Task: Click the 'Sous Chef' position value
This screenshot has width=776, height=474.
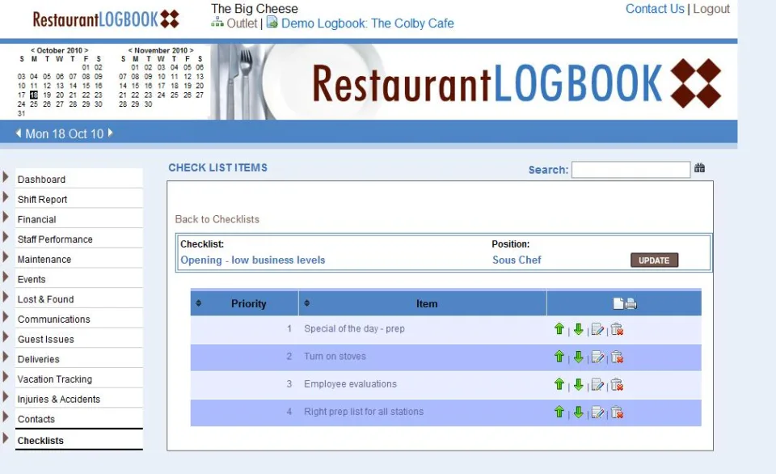Action: pyautogui.click(x=517, y=260)
